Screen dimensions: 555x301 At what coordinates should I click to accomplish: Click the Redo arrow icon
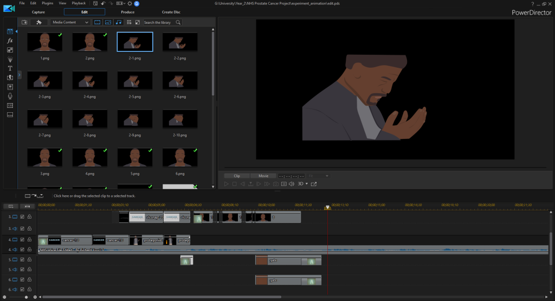click(x=111, y=4)
